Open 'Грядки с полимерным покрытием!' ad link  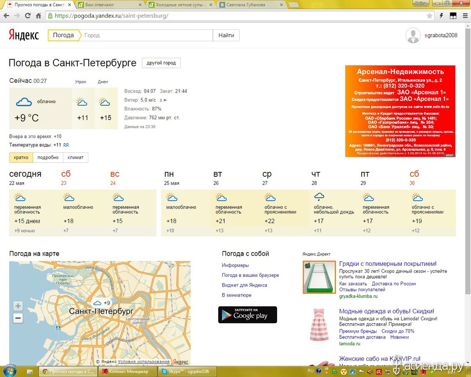click(388, 264)
